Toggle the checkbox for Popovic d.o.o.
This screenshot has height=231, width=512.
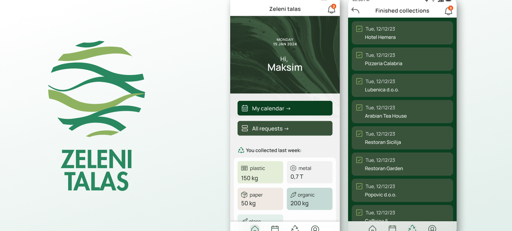click(x=359, y=186)
